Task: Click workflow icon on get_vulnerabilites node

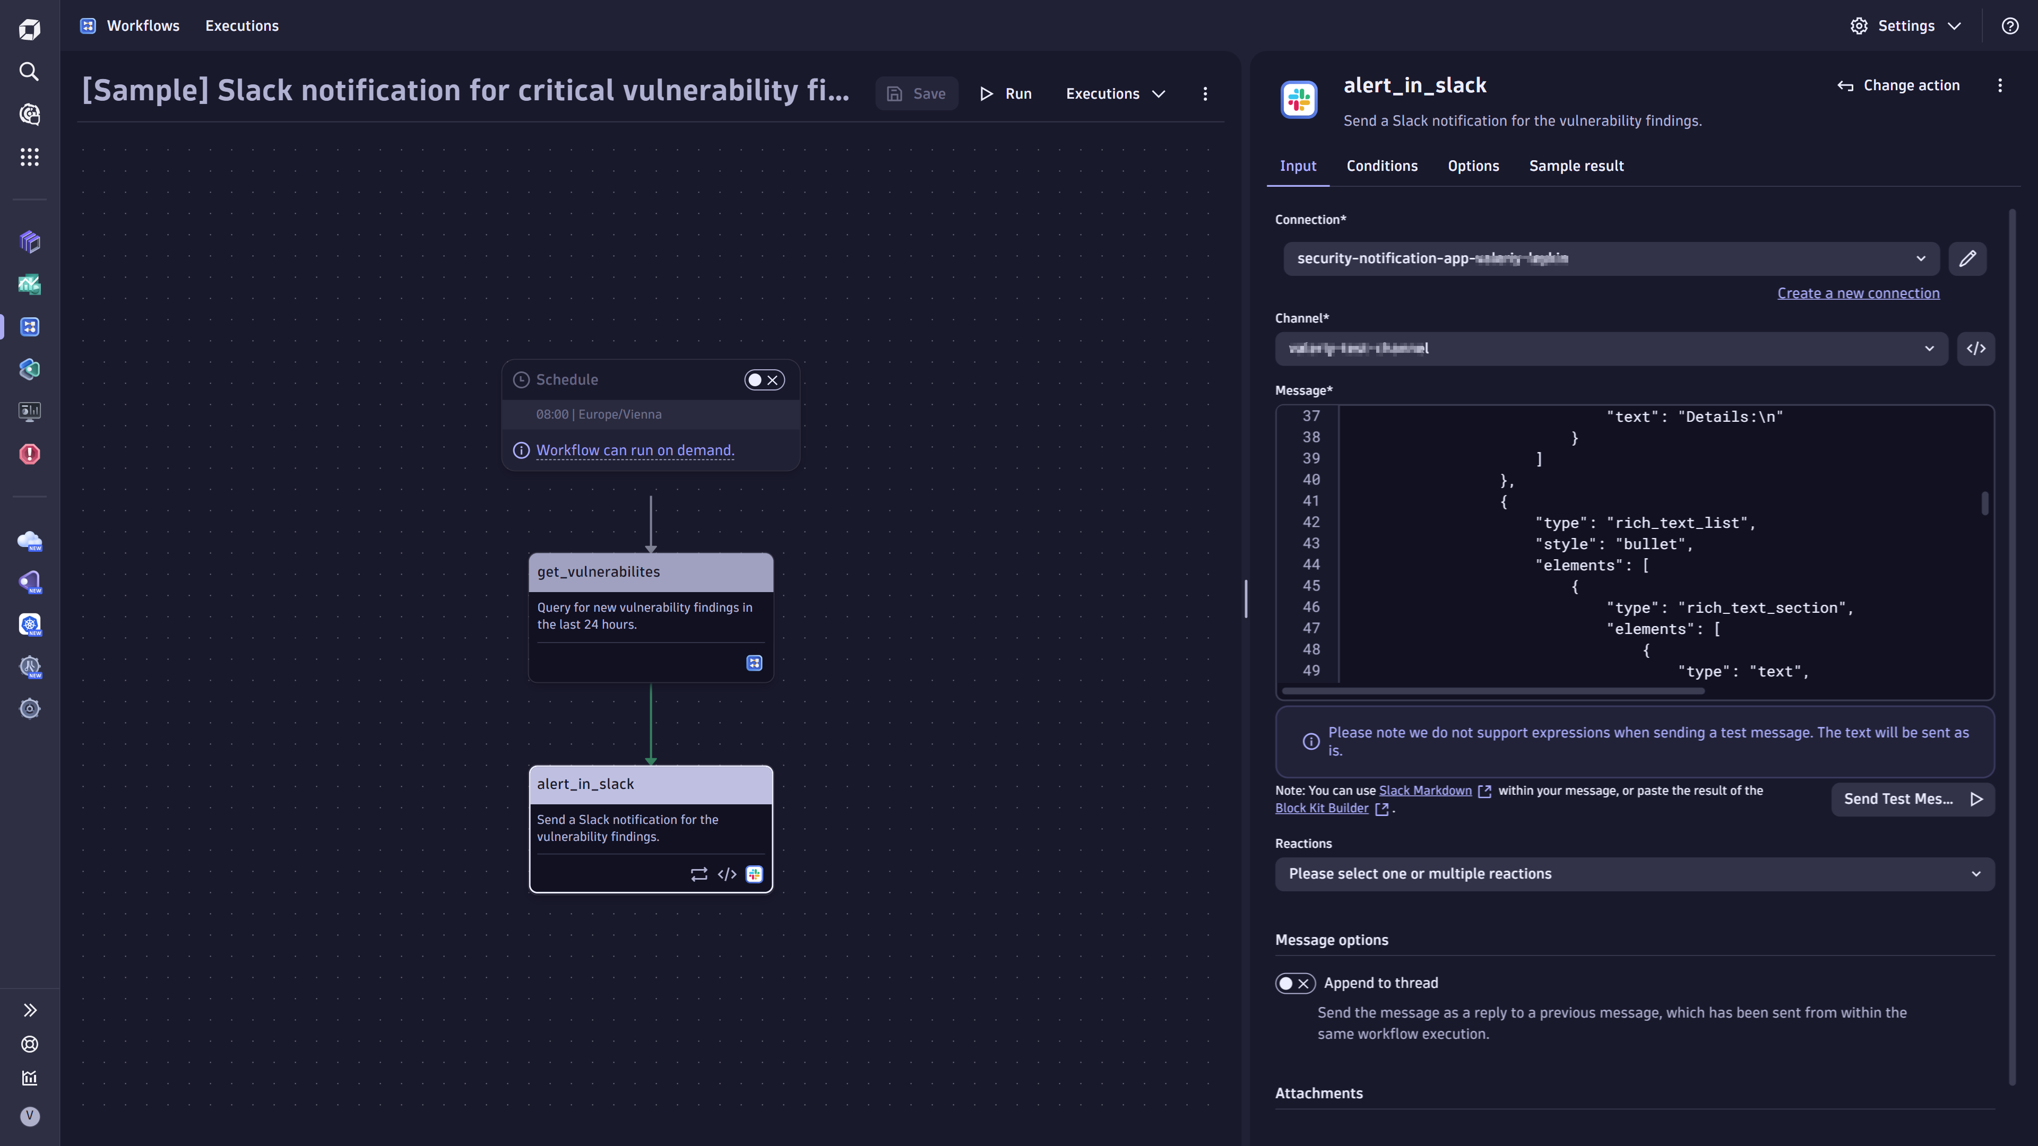Action: 754,663
